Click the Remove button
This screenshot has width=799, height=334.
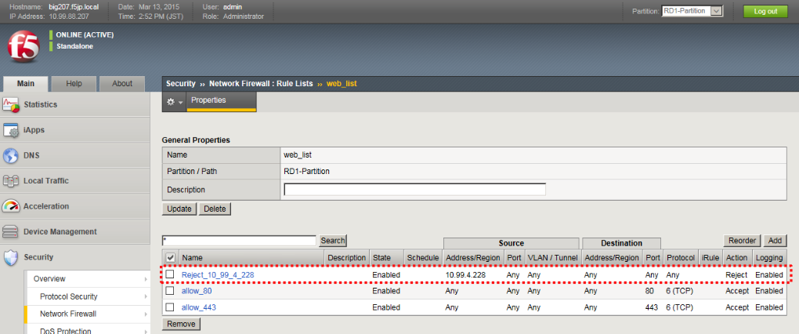point(182,324)
